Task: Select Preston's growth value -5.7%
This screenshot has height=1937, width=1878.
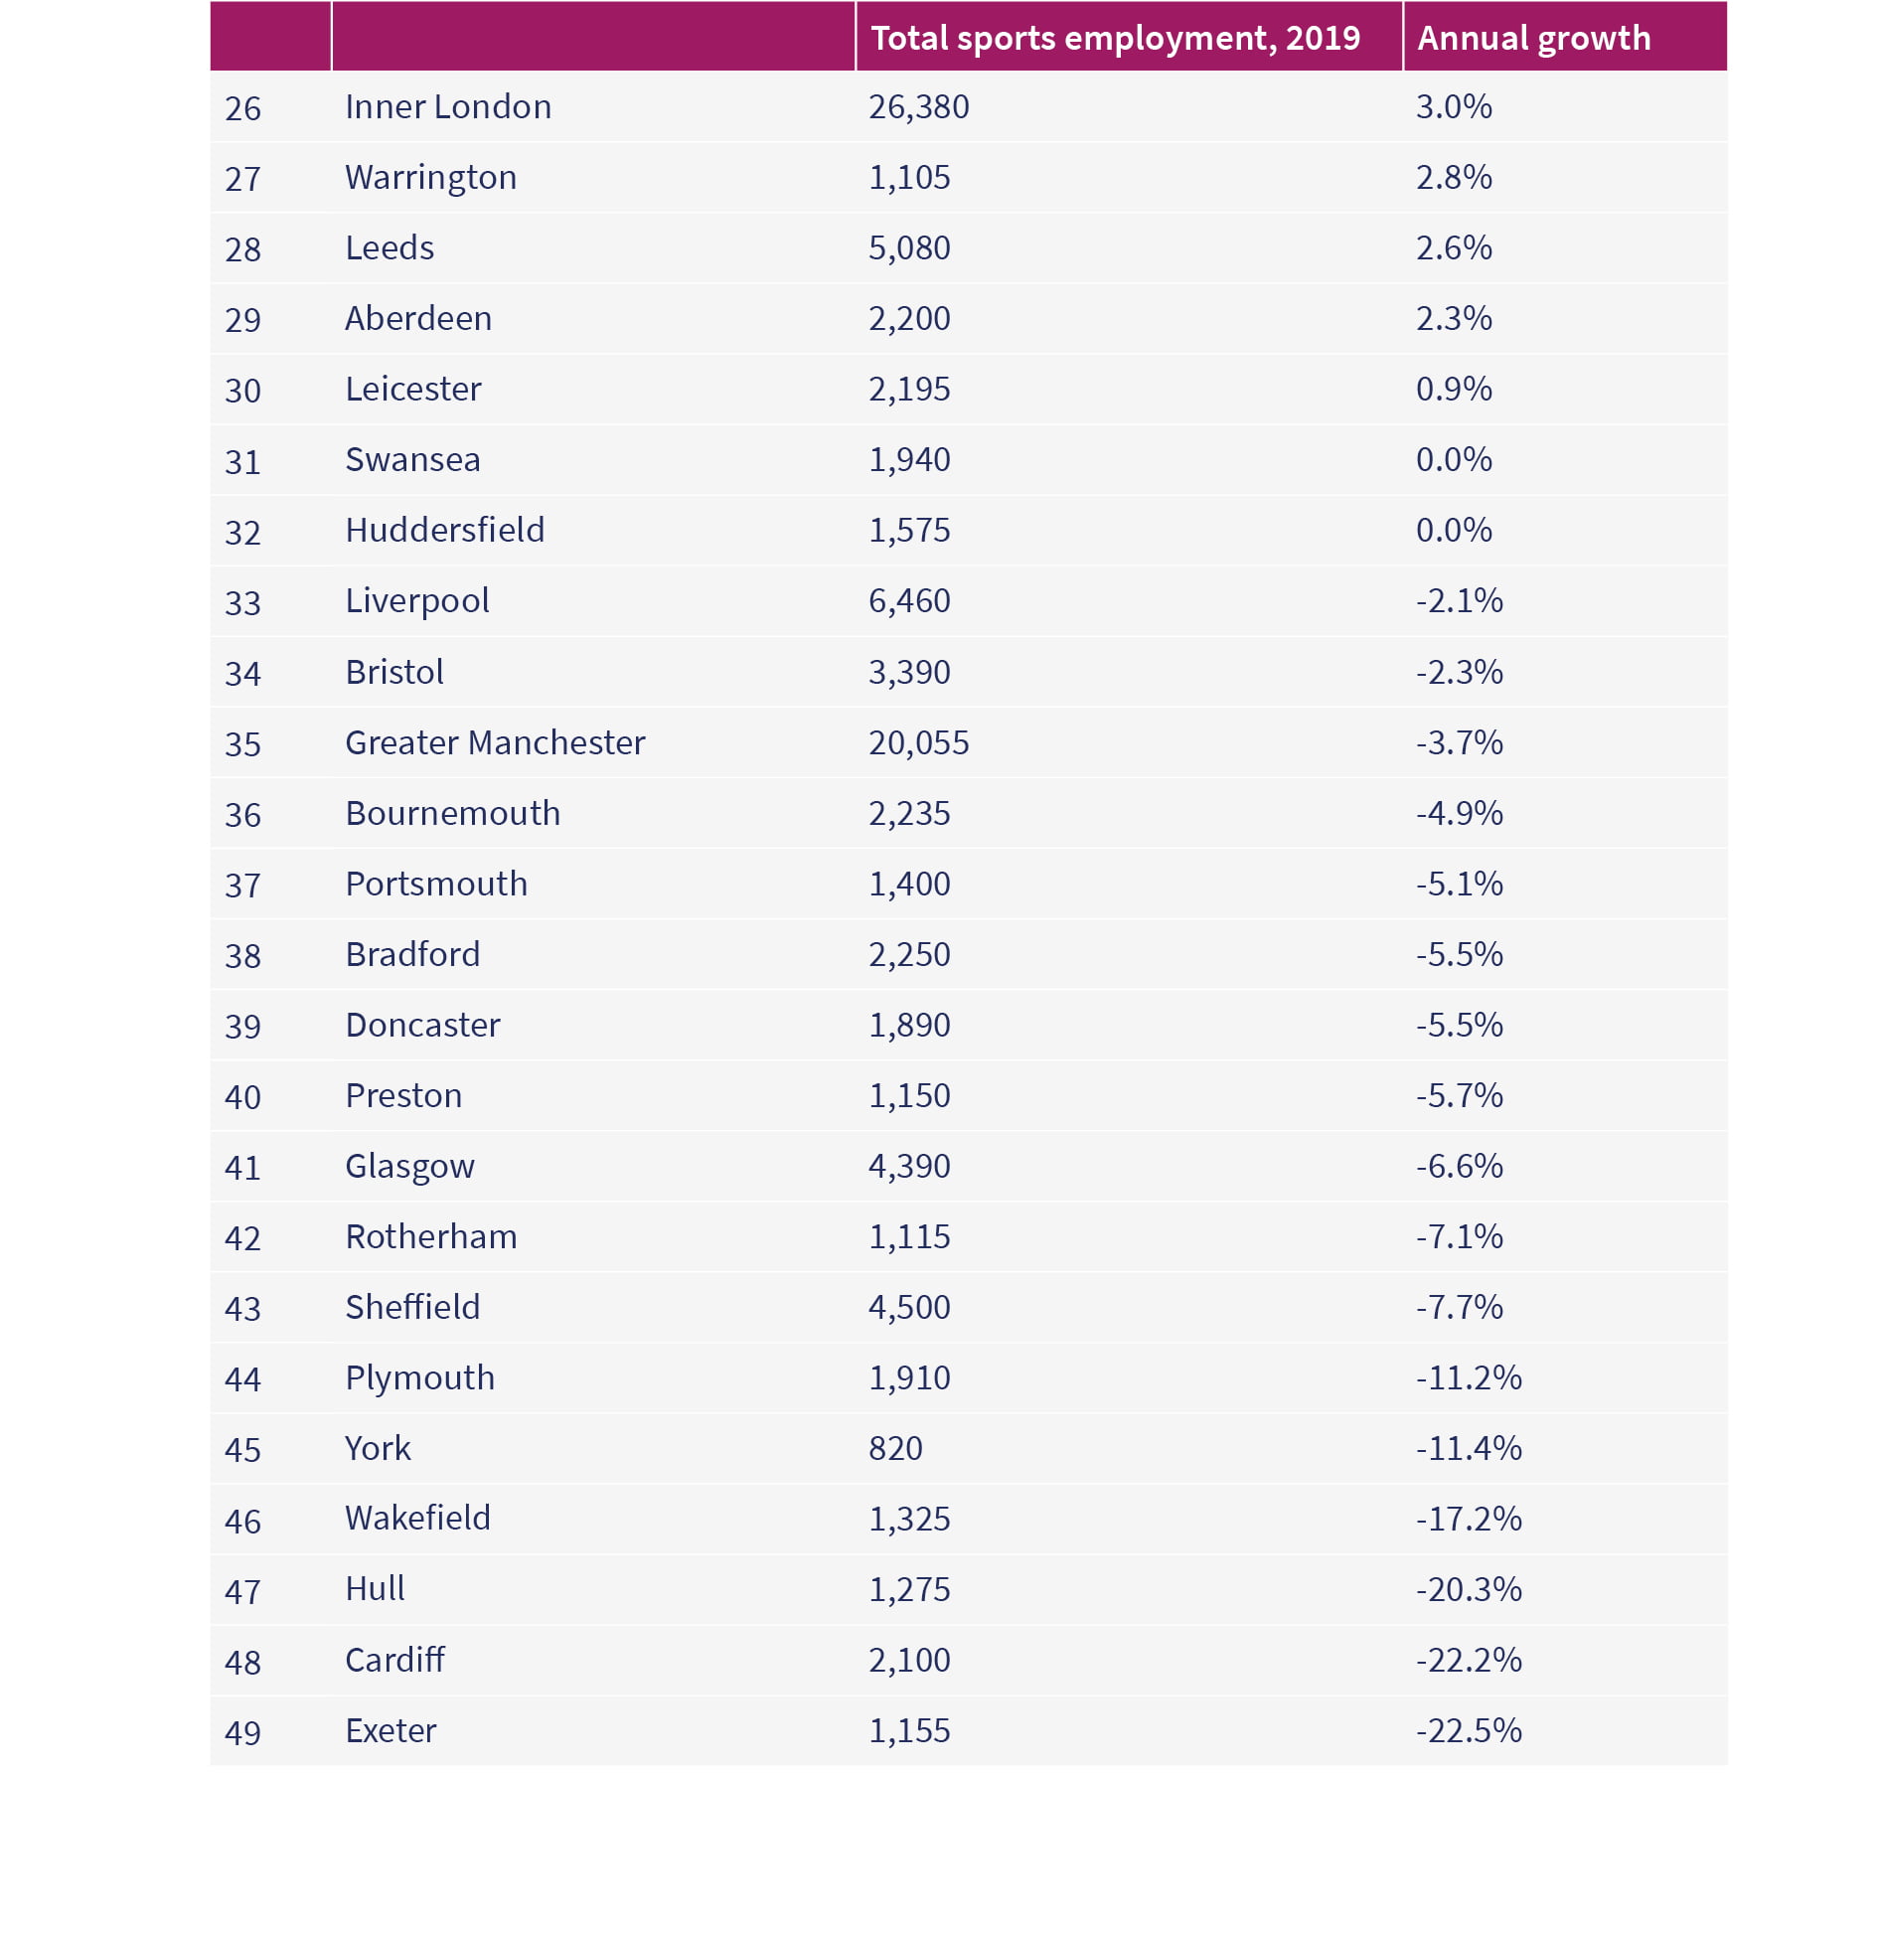Action: coord(1459,1095)
